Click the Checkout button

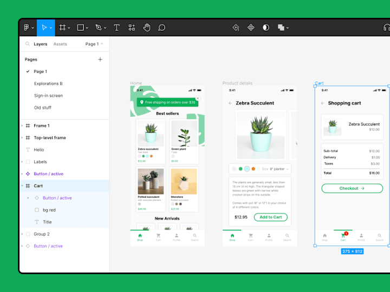352,188
